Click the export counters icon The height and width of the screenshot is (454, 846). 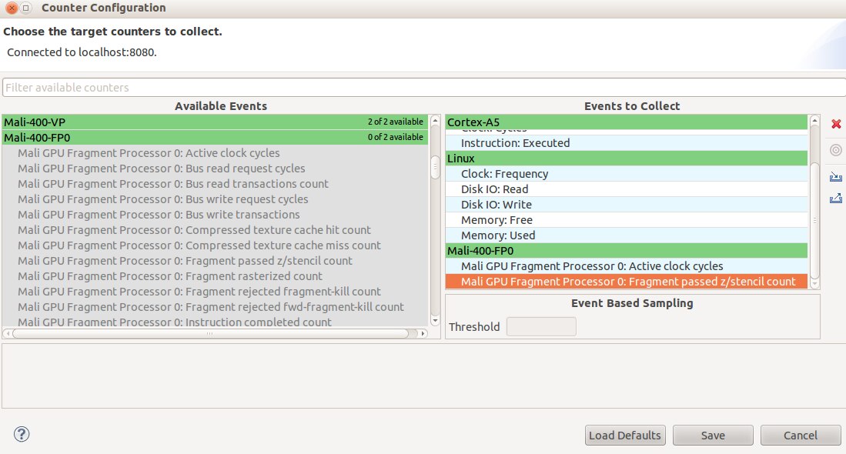(836, 199)
